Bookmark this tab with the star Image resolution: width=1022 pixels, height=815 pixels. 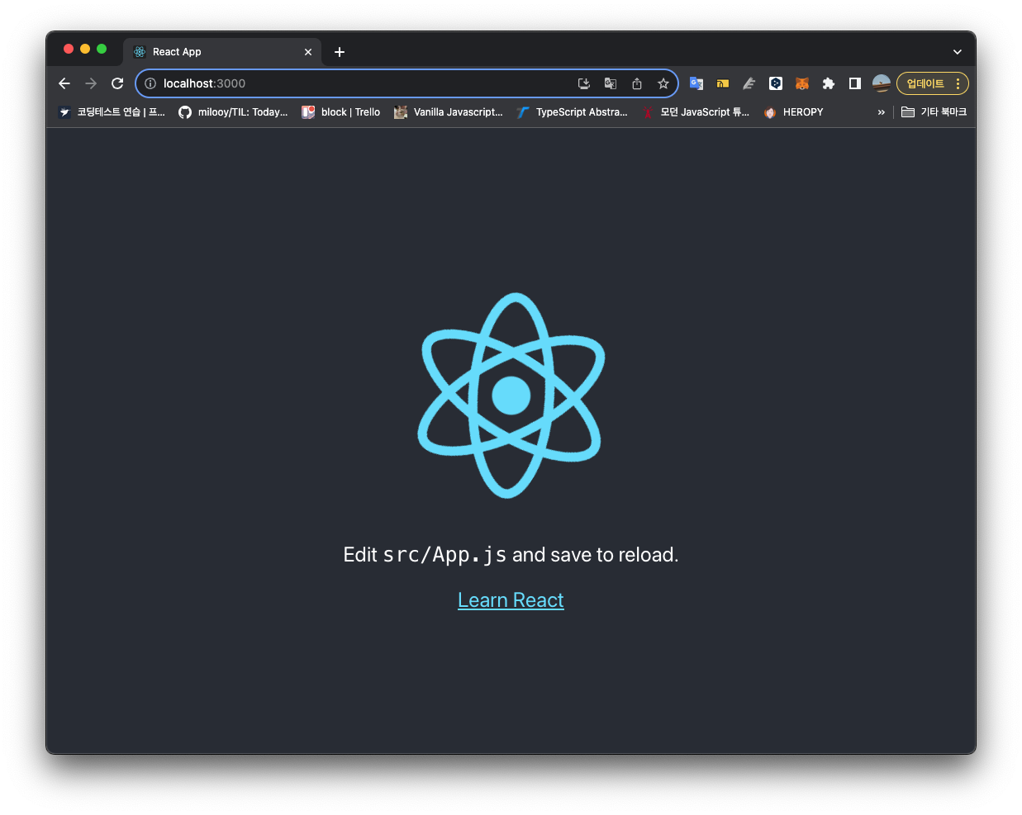[663, 83]
